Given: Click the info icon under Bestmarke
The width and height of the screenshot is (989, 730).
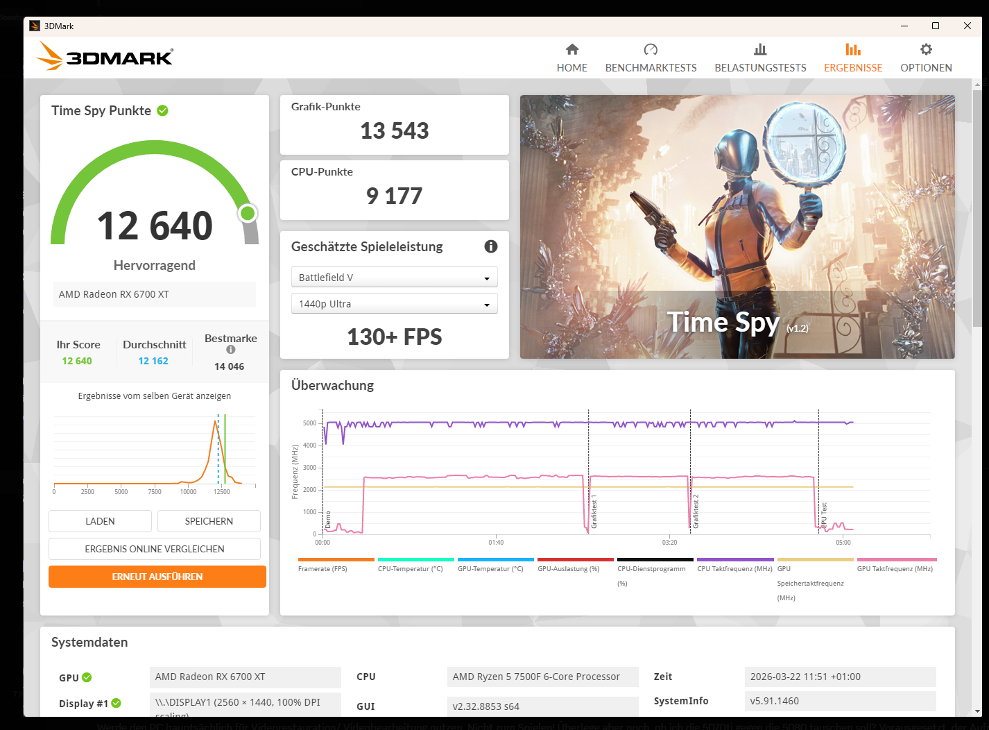Looking at the screenshot, I should [231, 350].
